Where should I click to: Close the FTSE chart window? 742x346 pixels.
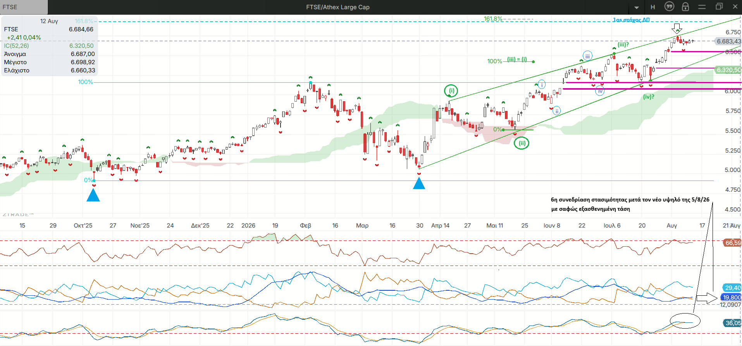click(735, 7)
